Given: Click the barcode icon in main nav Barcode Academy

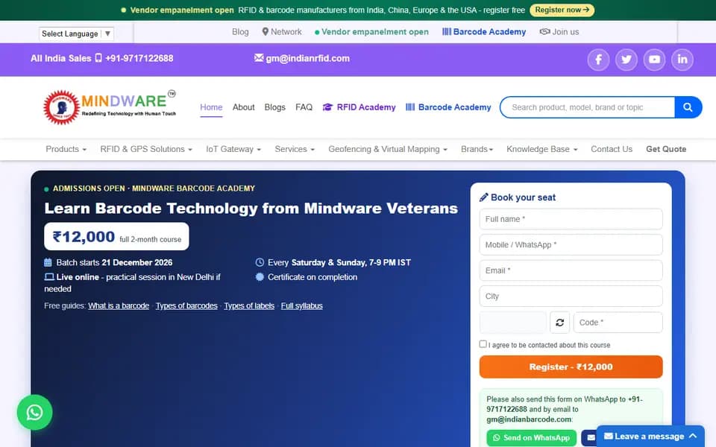Looking at the screenshot, I should click(410, 107).
